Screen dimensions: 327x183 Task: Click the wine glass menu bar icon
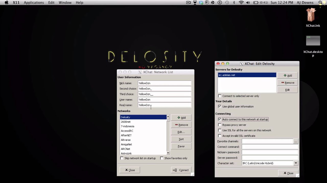pos(195,3)
